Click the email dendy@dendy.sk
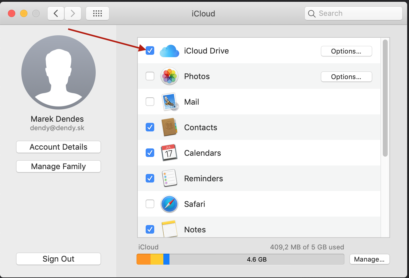The height and width of the screenshot is (278, 409). (57, 128)
